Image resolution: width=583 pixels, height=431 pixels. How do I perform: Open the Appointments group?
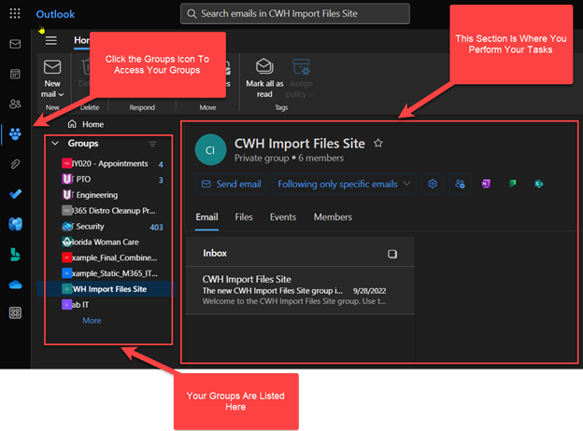pos(106,163)
